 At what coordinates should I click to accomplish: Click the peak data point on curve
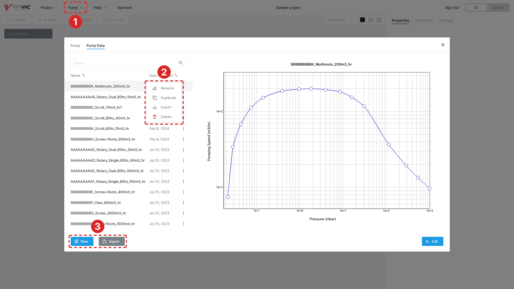(x=311, y=89)
